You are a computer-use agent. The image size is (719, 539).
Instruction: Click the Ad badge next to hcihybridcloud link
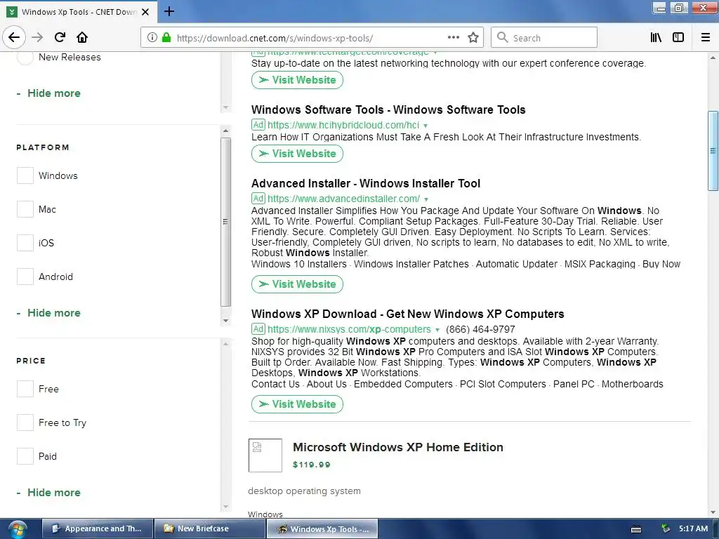point(258,125)
